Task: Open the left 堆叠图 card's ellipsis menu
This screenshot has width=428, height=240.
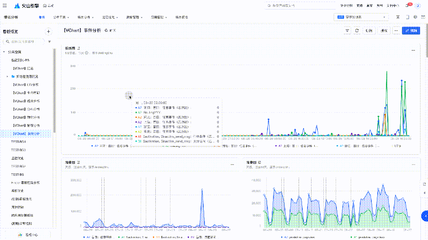Action: pos(232,165)
